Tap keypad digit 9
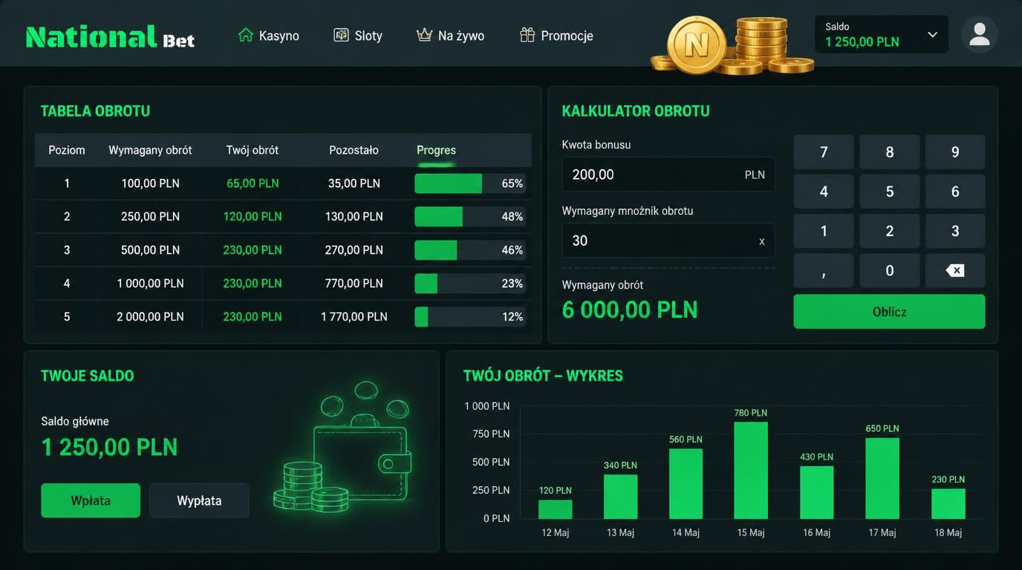This screenshot has height=570, width=1022. 955,152
